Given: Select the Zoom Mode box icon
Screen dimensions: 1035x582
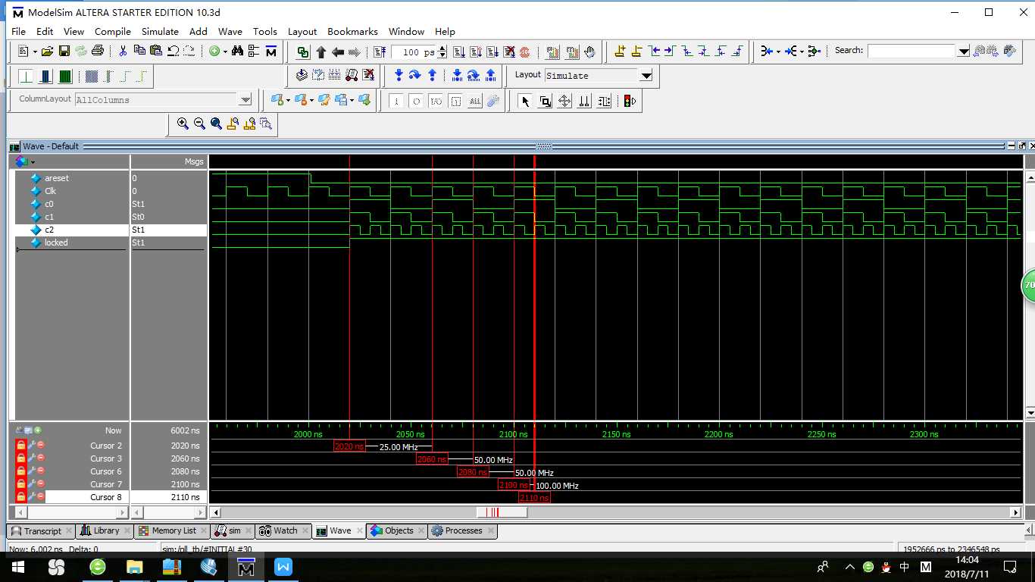Looking at the screenshot, I should point(545,101).
